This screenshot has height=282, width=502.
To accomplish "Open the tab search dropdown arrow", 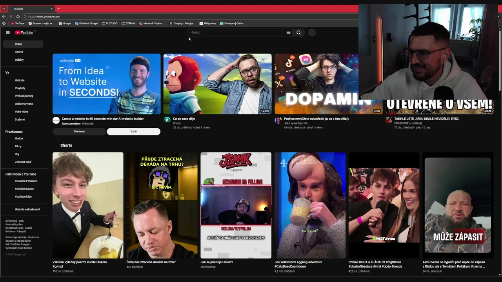I will 4,9.
